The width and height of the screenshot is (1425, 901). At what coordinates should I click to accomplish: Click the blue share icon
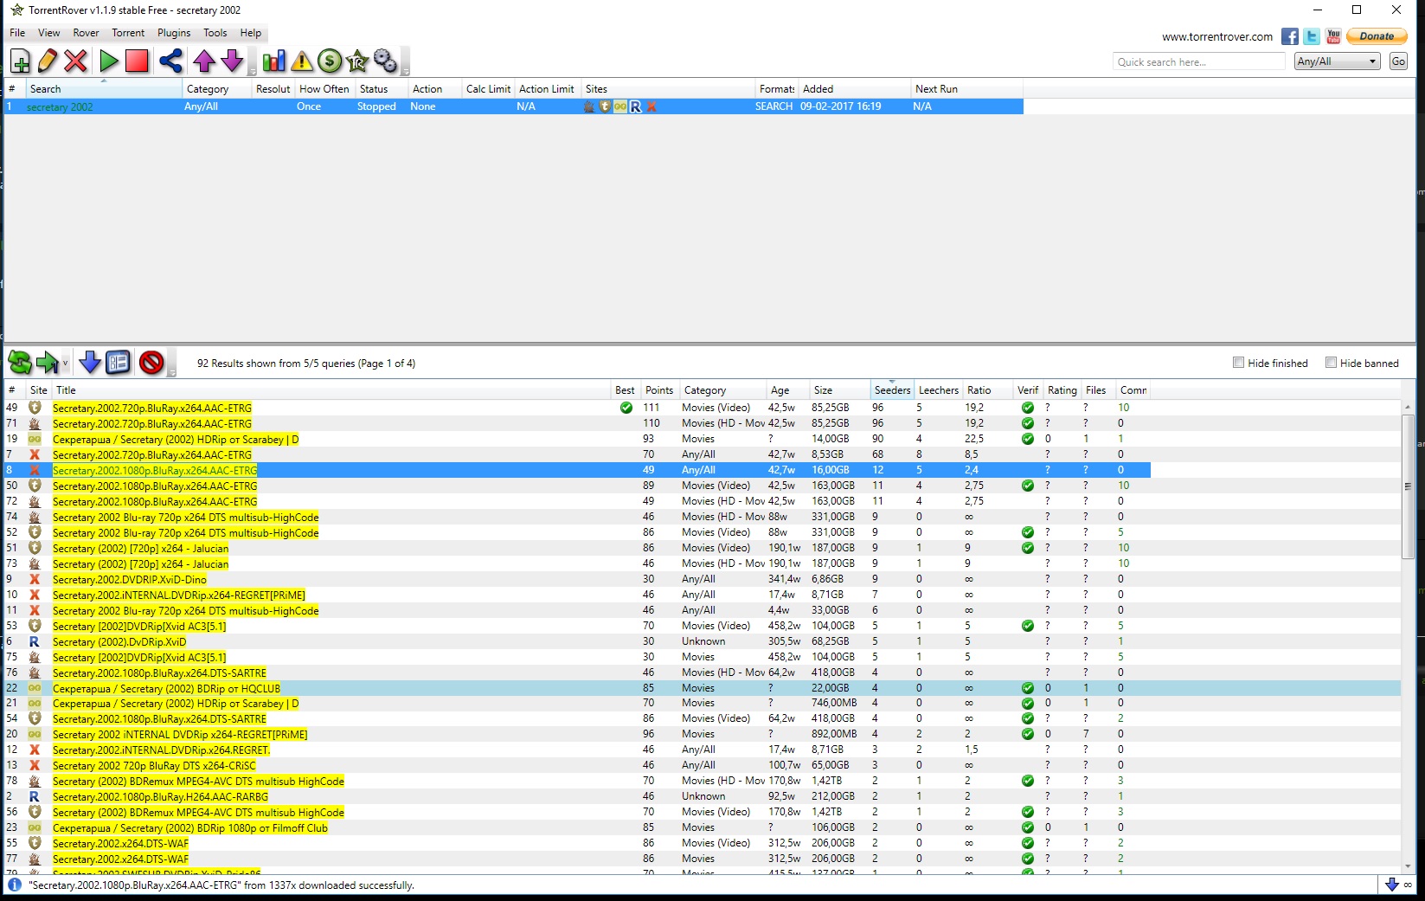[x=171, y=61]
